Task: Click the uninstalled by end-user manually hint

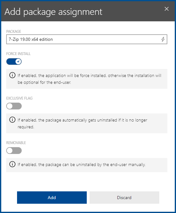Action: coord(81,165)
